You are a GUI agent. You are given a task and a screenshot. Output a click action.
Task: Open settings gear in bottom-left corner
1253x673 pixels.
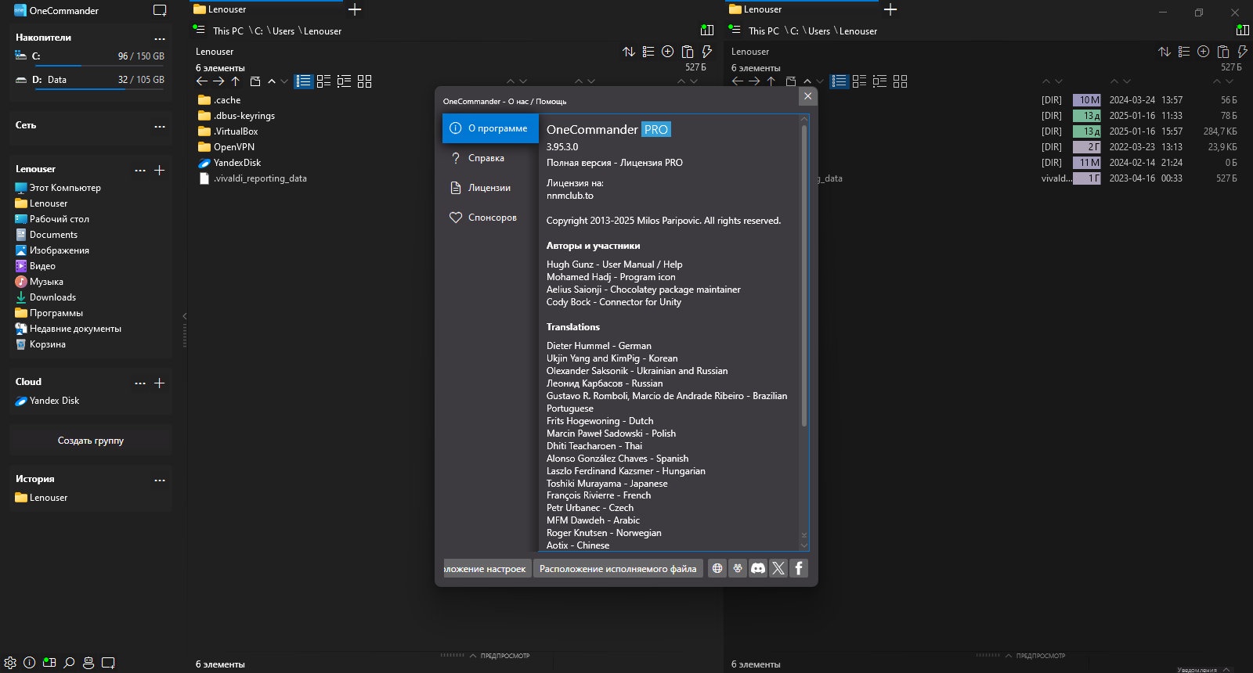(x=10, y=662)
